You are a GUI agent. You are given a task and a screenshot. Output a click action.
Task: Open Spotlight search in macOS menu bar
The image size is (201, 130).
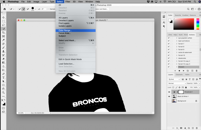(x=195, y=2)
